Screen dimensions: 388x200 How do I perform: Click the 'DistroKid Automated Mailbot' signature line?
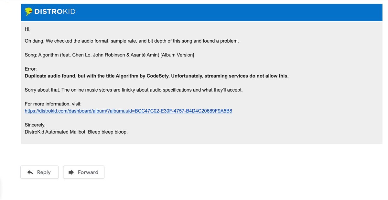76,132
